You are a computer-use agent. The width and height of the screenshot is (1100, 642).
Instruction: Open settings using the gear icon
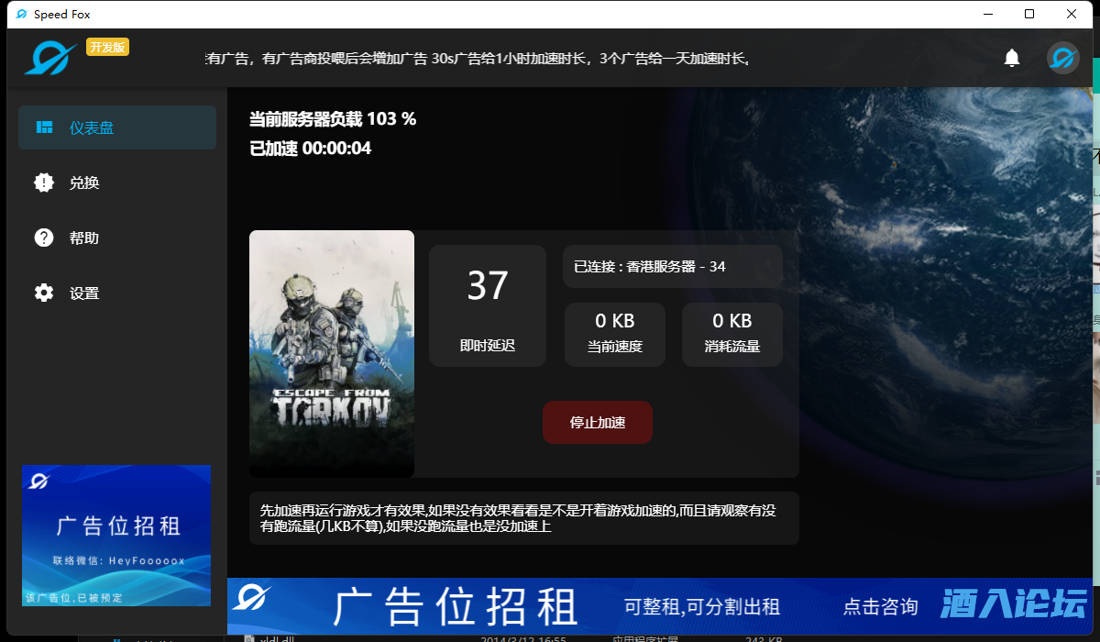tap(43, 293)
